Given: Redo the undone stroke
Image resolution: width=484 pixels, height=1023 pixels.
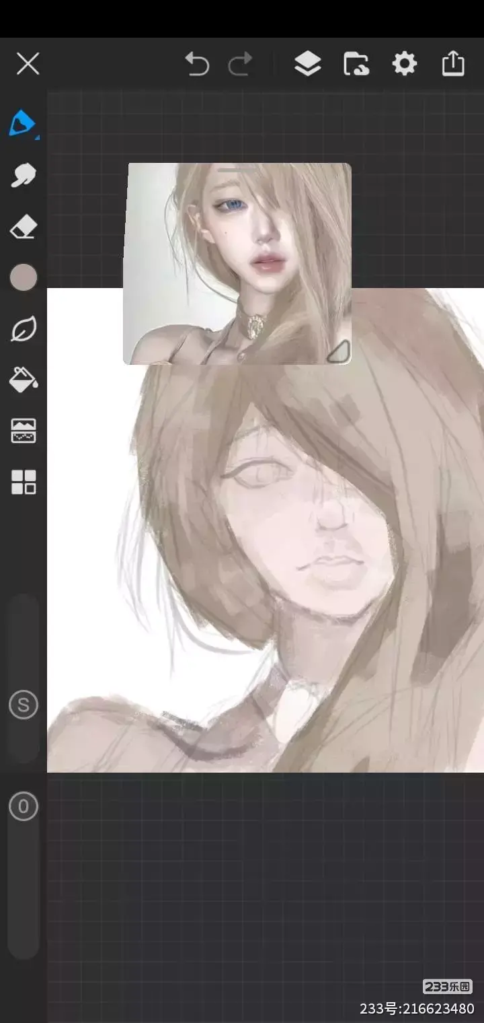Looking at the screenshot, I should [240, 64].
